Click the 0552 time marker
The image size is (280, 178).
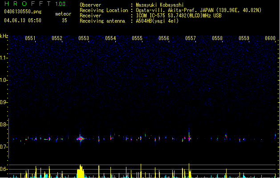[x=57, y=38]
